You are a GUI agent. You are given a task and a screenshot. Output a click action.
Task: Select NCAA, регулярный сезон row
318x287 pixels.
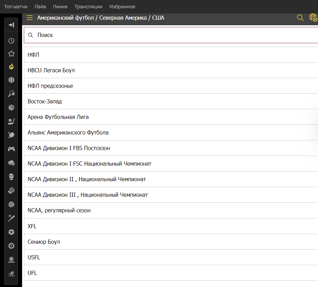[171, 211]
